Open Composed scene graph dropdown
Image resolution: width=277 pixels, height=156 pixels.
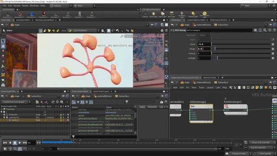click(16, 102)
